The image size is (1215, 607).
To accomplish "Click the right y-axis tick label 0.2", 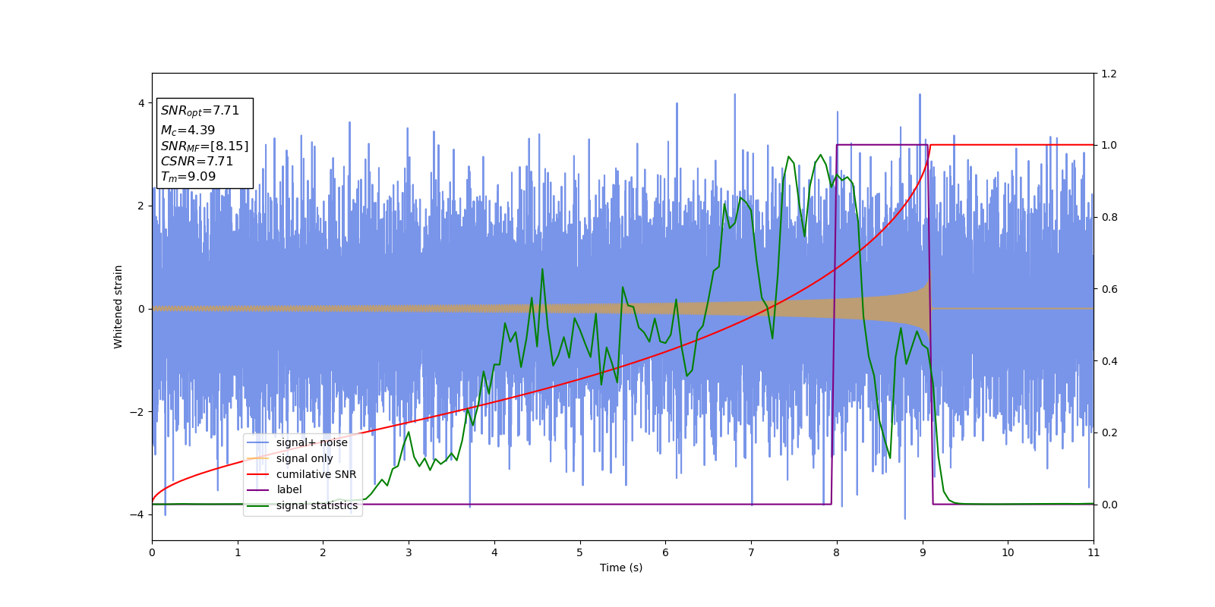I will (1109, 432).
